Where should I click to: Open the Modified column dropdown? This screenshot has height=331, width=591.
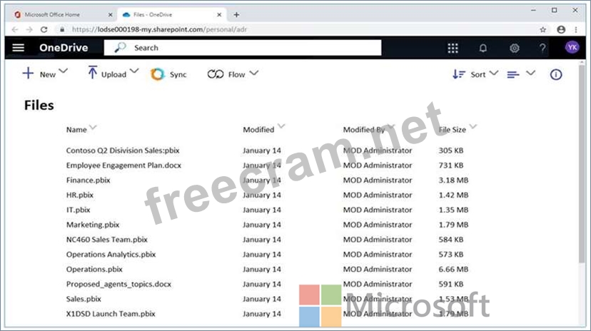tap(281, 126)
